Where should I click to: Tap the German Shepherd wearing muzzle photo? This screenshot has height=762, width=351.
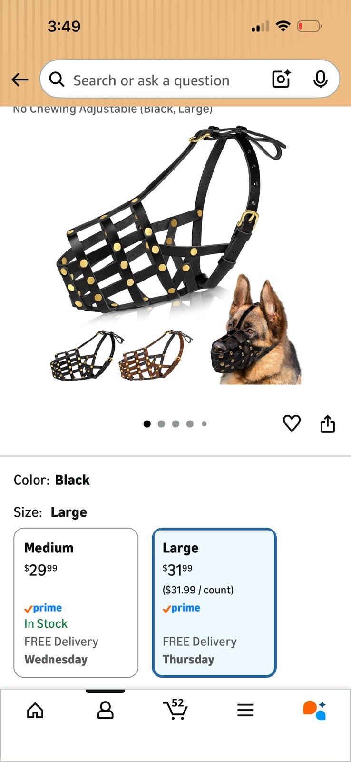pos(256,330)
